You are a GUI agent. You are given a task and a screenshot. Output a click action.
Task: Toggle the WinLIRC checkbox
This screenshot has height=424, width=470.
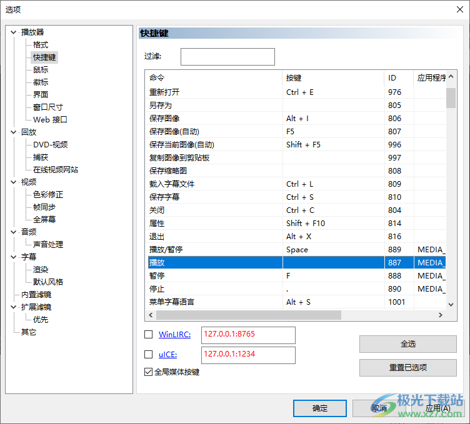(149, 335)
